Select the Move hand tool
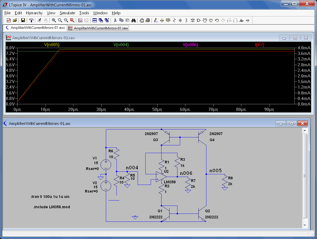Screen dimensions: 317x239 coord(205,20)
